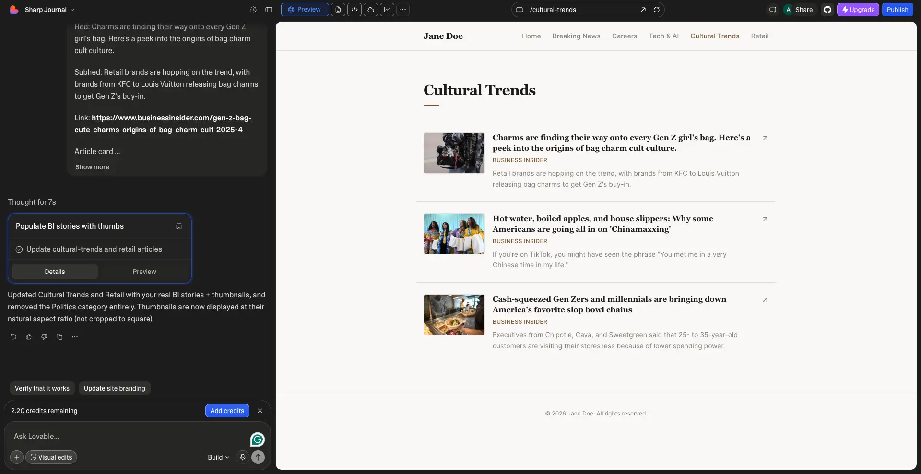Click the GitHub icon in the top bar

coord(827,10)
